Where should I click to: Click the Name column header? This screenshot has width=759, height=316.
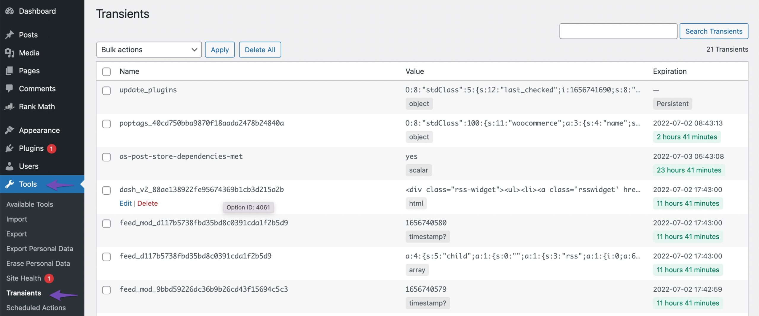click(x=129, y=71)
